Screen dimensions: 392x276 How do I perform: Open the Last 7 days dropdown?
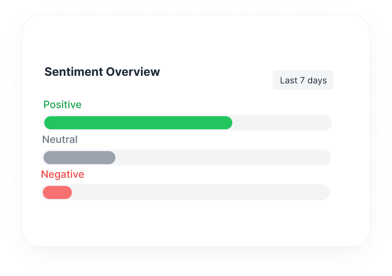point(303,80)
